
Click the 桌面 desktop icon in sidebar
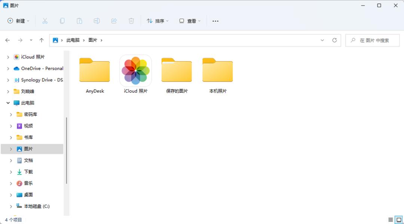click(x=19, y=195)
